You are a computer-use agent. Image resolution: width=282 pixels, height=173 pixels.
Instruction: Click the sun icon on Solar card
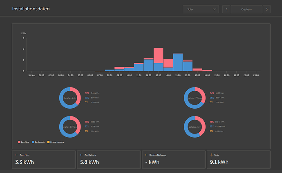click(212, 155)
